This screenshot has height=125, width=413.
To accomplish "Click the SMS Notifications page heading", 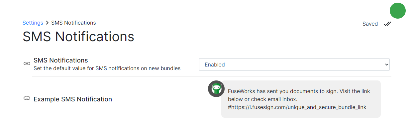I will (78, 37).
